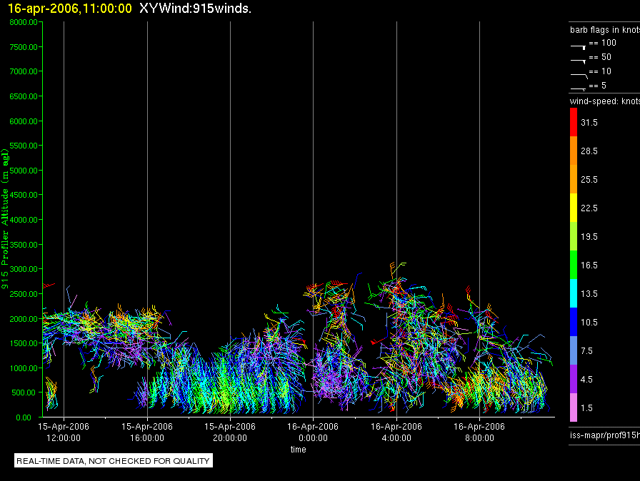Click the 50-knot barb flag symbol
Viewport: 640px width, 481px height.
(x=579, y=61)
